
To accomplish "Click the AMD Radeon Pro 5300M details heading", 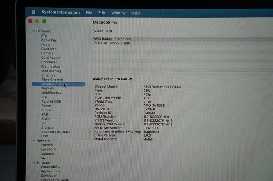I will (113, 79).
